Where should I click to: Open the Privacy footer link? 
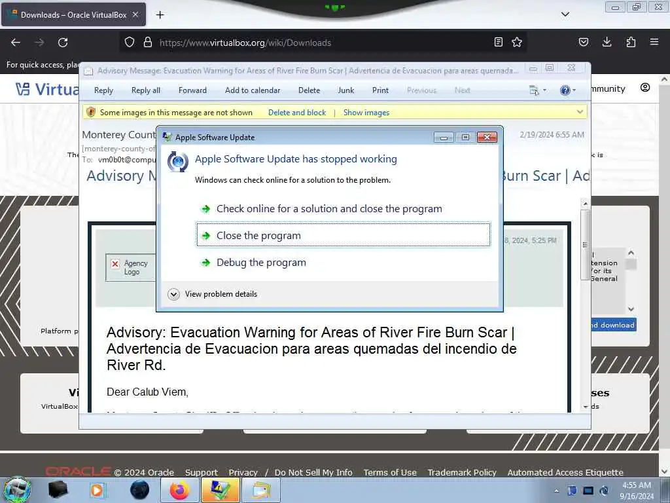click(x=243, y=472)
